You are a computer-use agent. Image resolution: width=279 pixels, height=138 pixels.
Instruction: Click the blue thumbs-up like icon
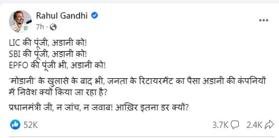point(15,124)
